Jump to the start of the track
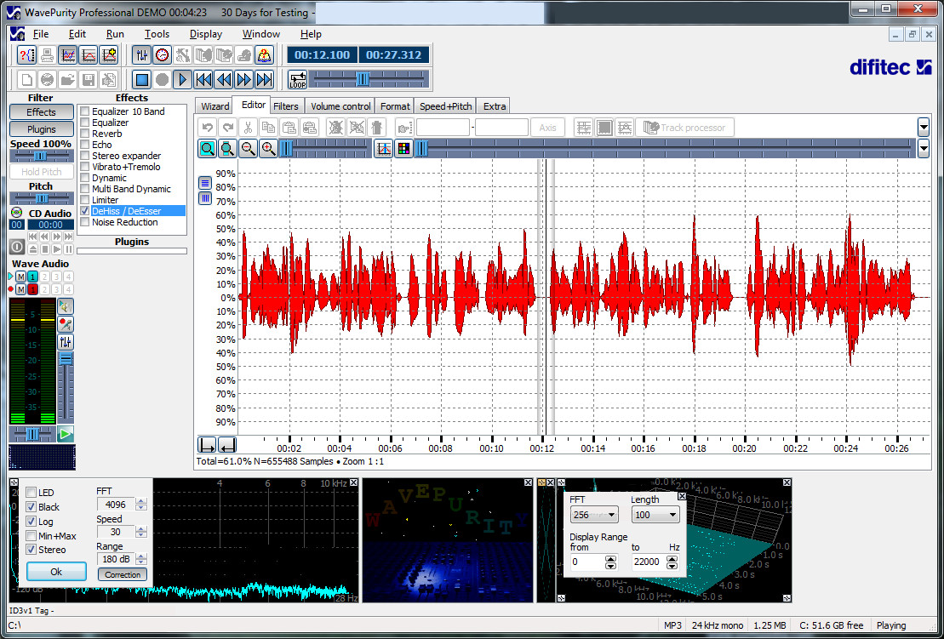The width and height of the screenshot is (944, 639). coord(203,79)
